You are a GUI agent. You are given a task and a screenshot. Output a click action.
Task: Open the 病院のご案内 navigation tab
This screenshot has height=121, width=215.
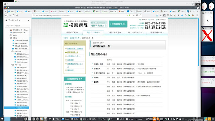click(72, 33)
